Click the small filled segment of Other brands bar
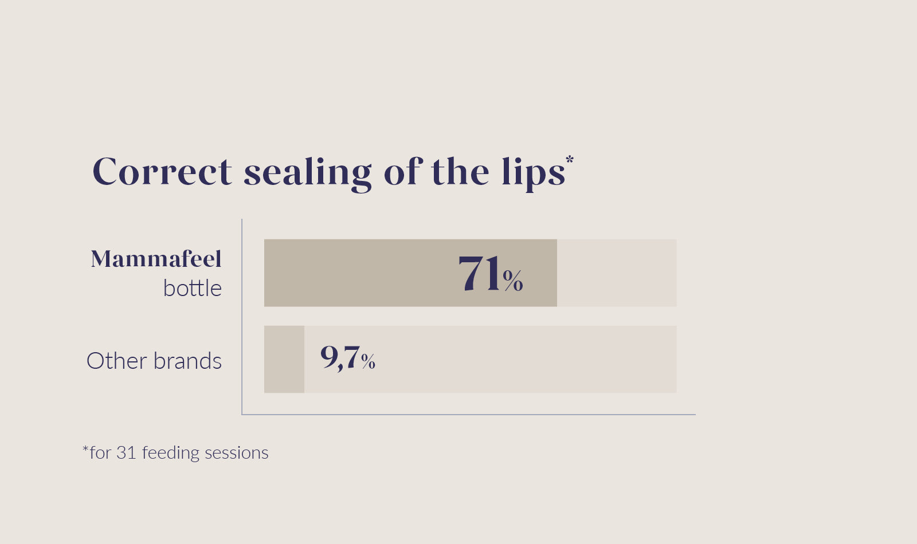Screen dimensions: 917x544 click(x=284, y=360)
